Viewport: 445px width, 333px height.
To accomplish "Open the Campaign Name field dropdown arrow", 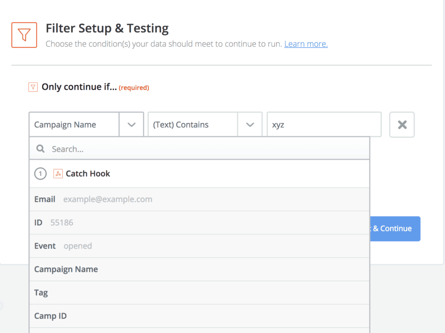I will 131,125.
